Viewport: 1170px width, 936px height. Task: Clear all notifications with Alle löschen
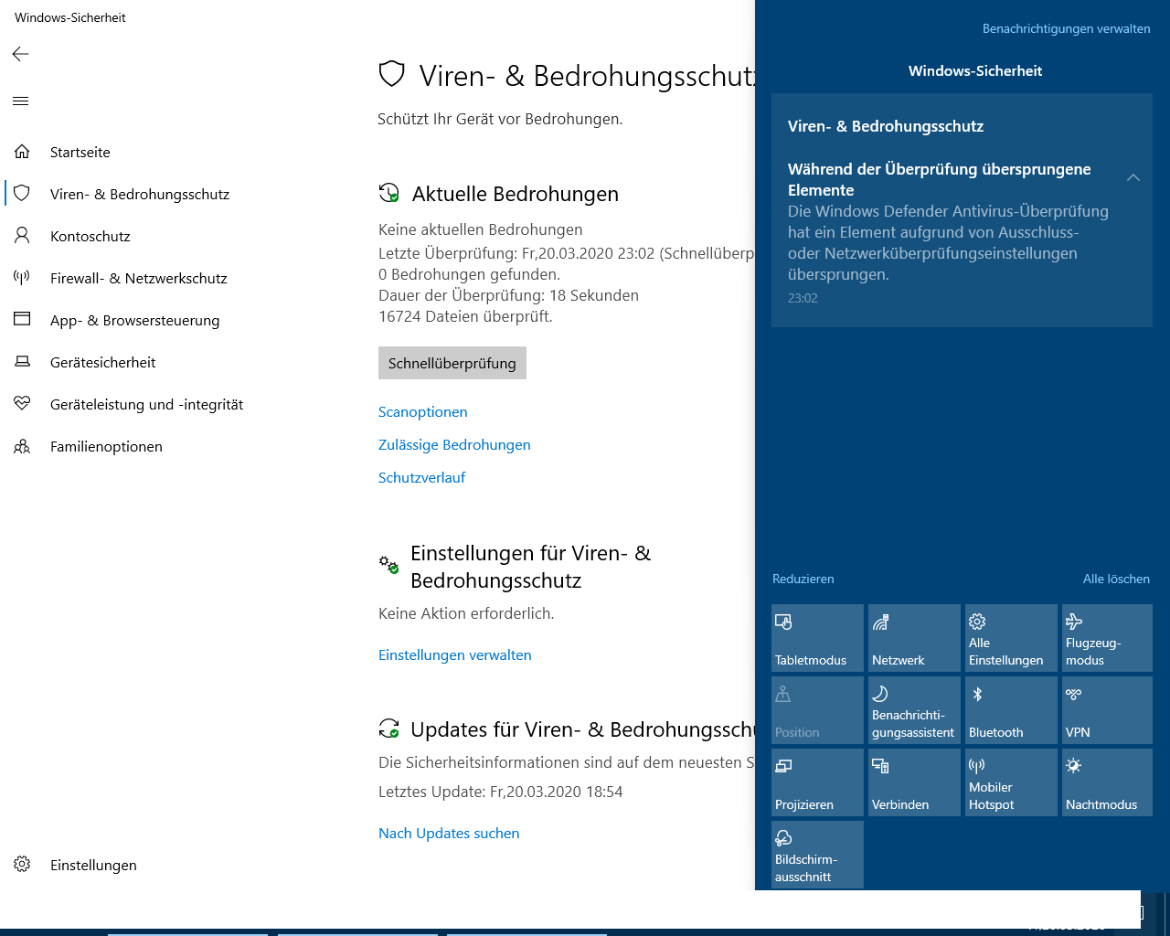[1117, 579]
